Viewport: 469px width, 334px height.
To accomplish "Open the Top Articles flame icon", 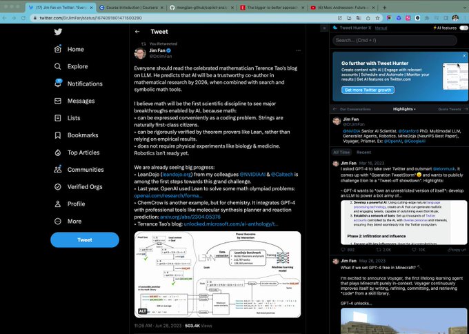I will click(58, 153).
